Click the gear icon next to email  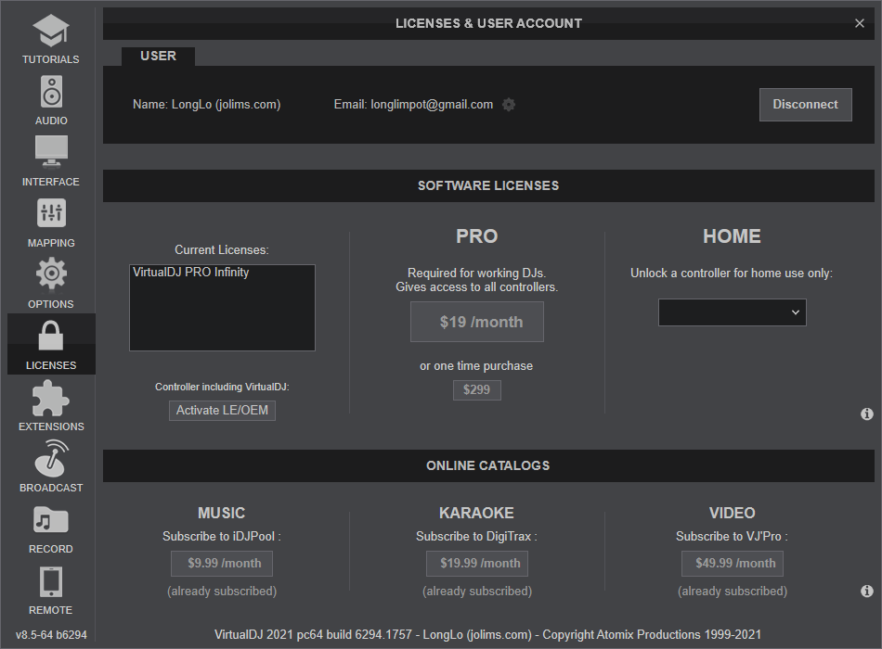pos(509,105)
